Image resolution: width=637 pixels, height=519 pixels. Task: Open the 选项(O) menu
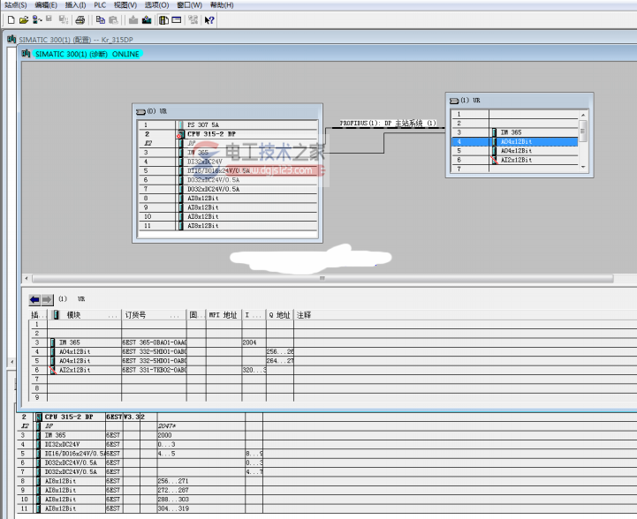coord(156,5)
